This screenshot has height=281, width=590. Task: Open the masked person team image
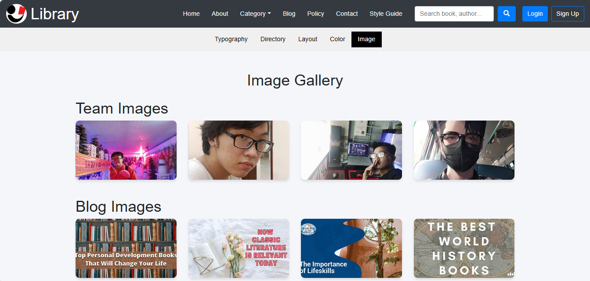click(464, 150)
